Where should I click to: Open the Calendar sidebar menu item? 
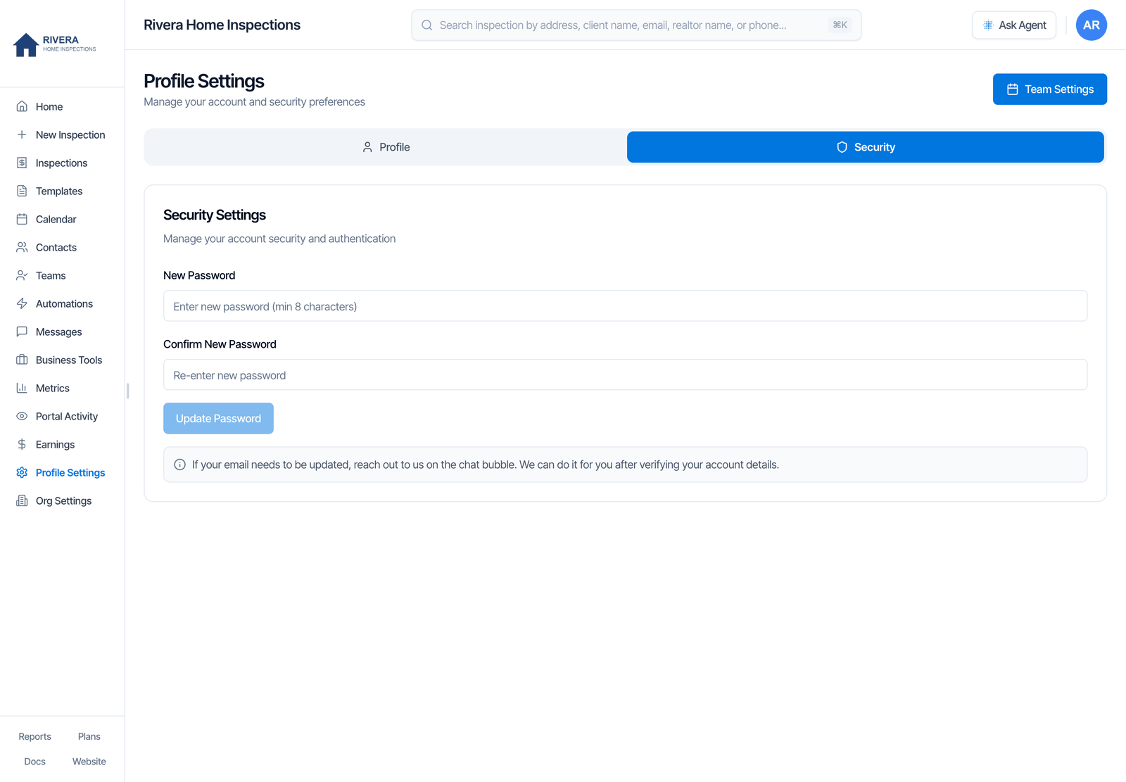(62, 219)
